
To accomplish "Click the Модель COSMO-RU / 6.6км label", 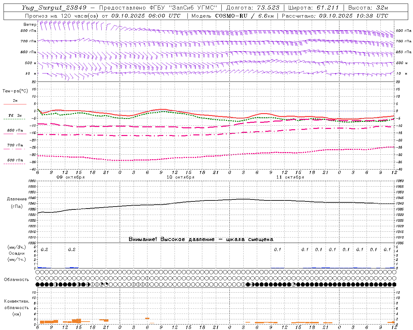I will point(233,16).
